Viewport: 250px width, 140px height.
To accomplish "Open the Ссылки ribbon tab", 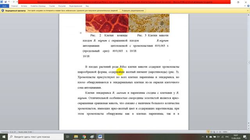I will (52, 6).
